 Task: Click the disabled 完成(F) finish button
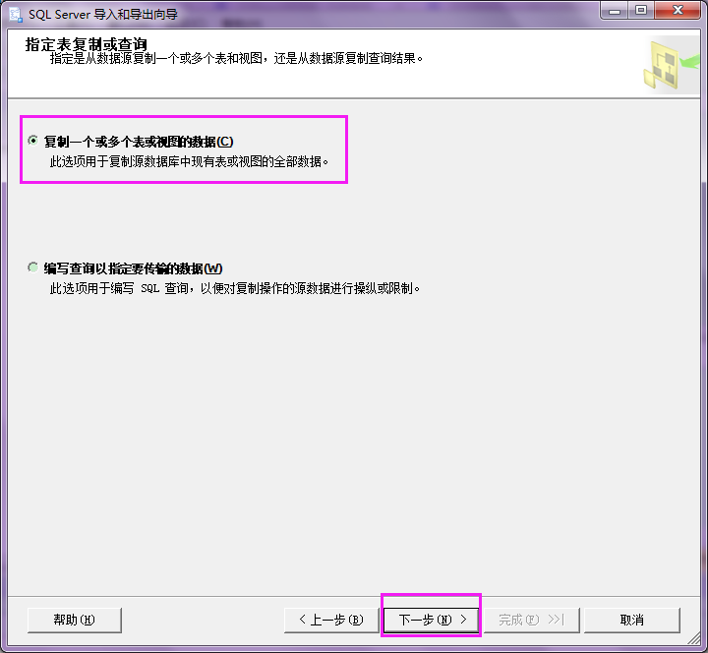pyautogui.click(x=531, y=620)
